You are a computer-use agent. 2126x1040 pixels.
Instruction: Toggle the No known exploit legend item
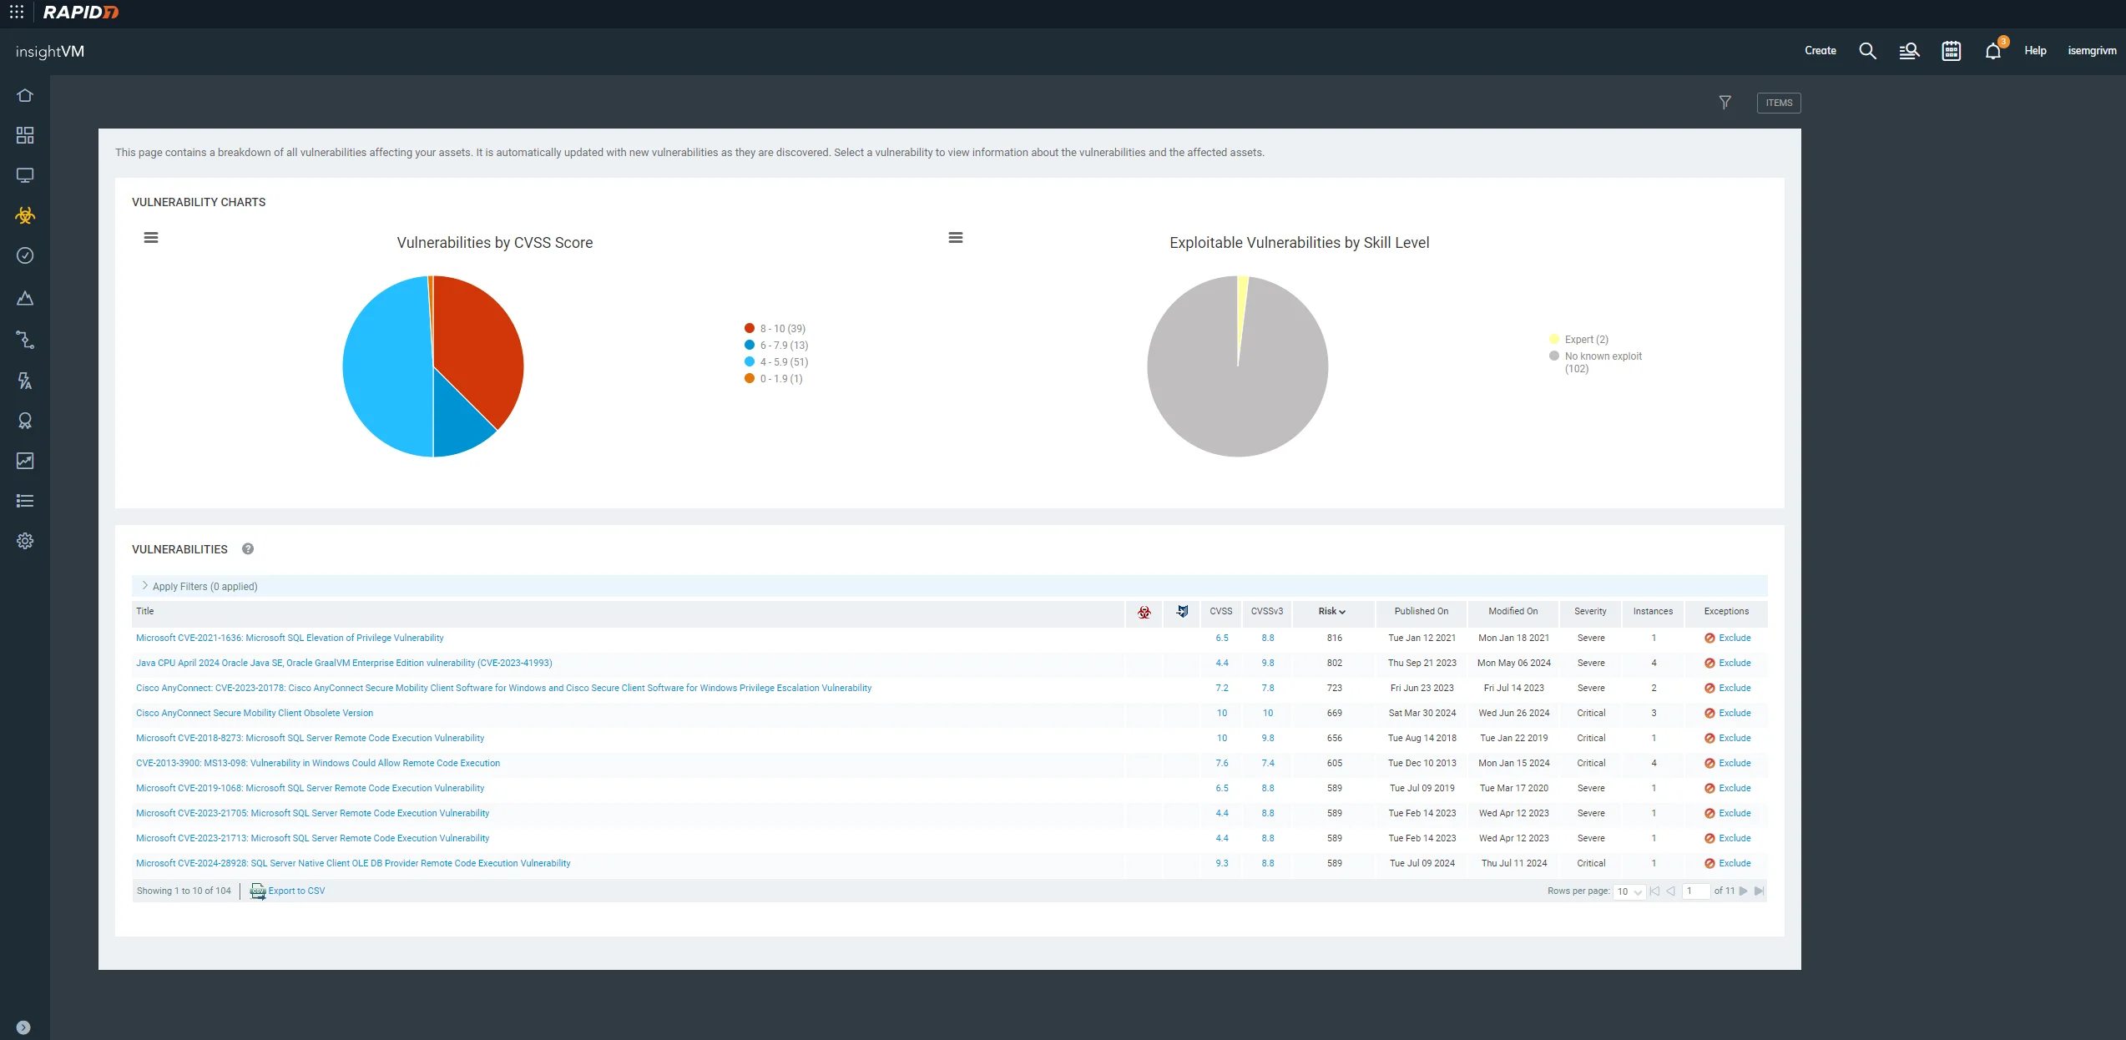click(x=1595, y=362)
